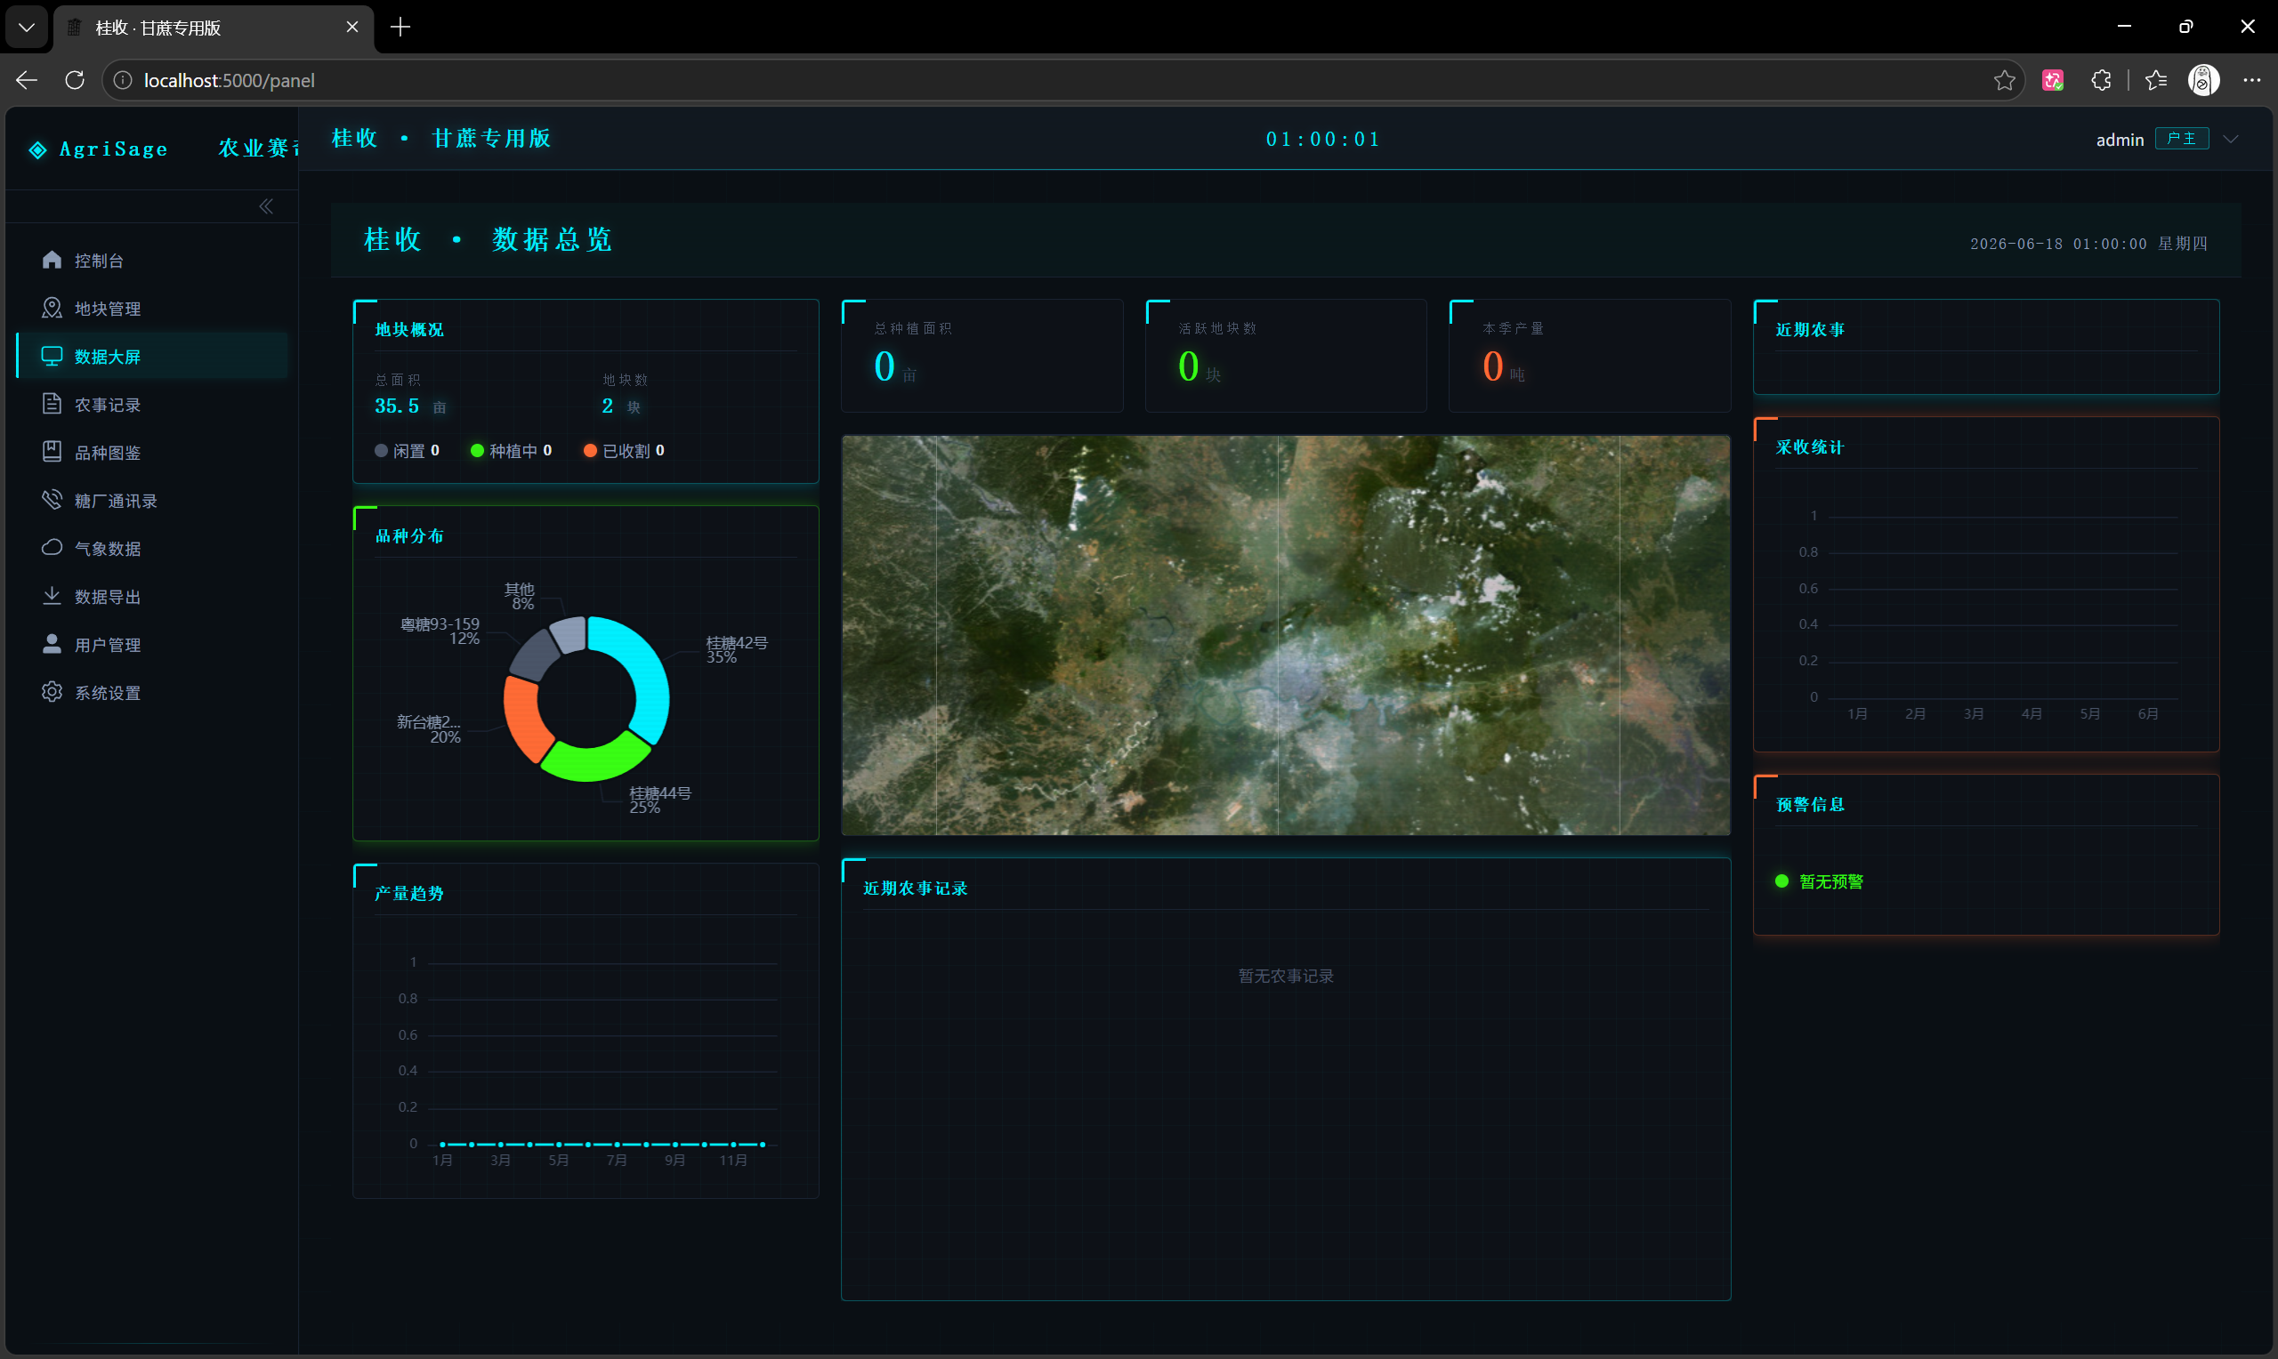Open the browser tab list dropdown
Screen dimensions: 2278x1359
(x=27, y=28)
